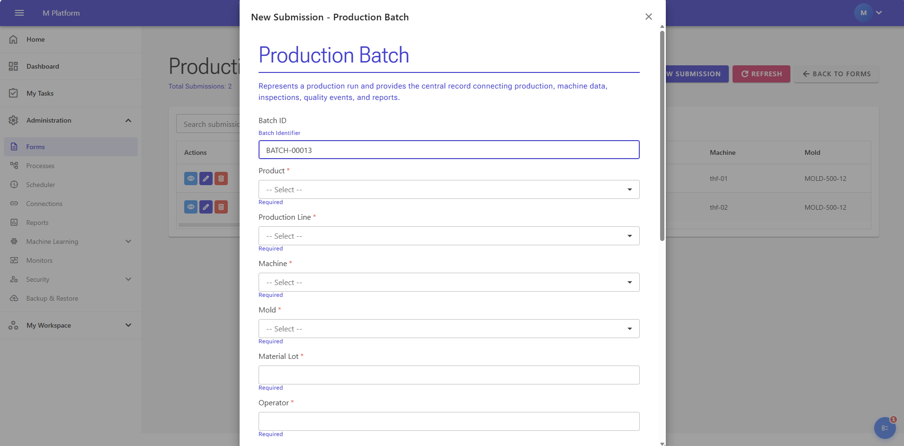Click the Refresh button
Screen dimensions: 904x446
coord(761,74)
